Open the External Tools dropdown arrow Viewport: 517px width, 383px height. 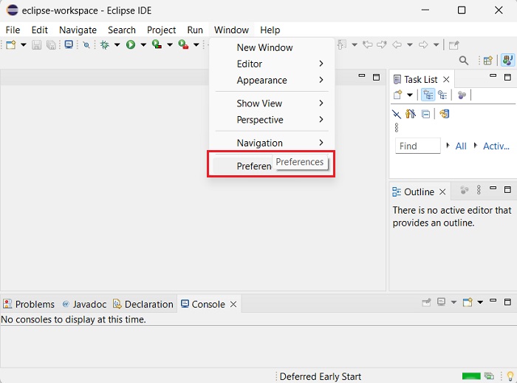196,44
